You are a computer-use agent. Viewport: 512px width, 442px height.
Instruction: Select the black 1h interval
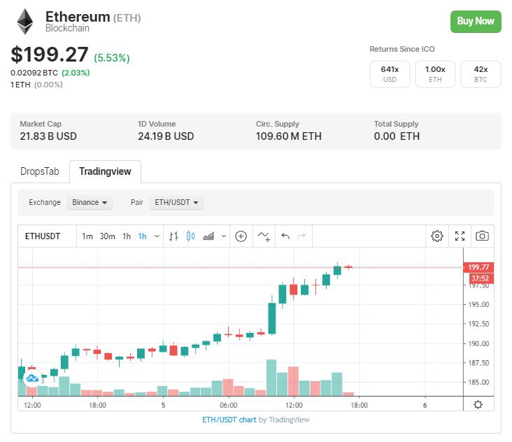pyautogui.click(x=127, y=236)
